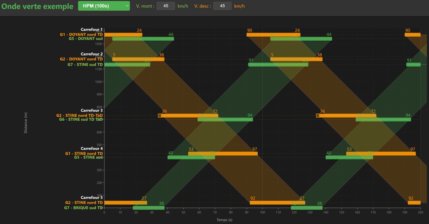Click the 'G1 - STINE nord TD' label
This screenshot has height=224, width=429.
pos(84,153)
